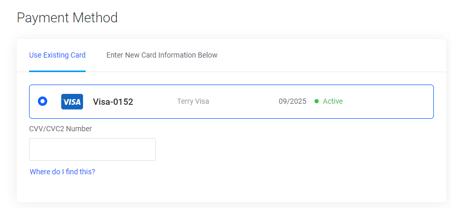Activate the underlined existing card tab
The width and height of the screenshot is (451, 208).
click(57, 55)
